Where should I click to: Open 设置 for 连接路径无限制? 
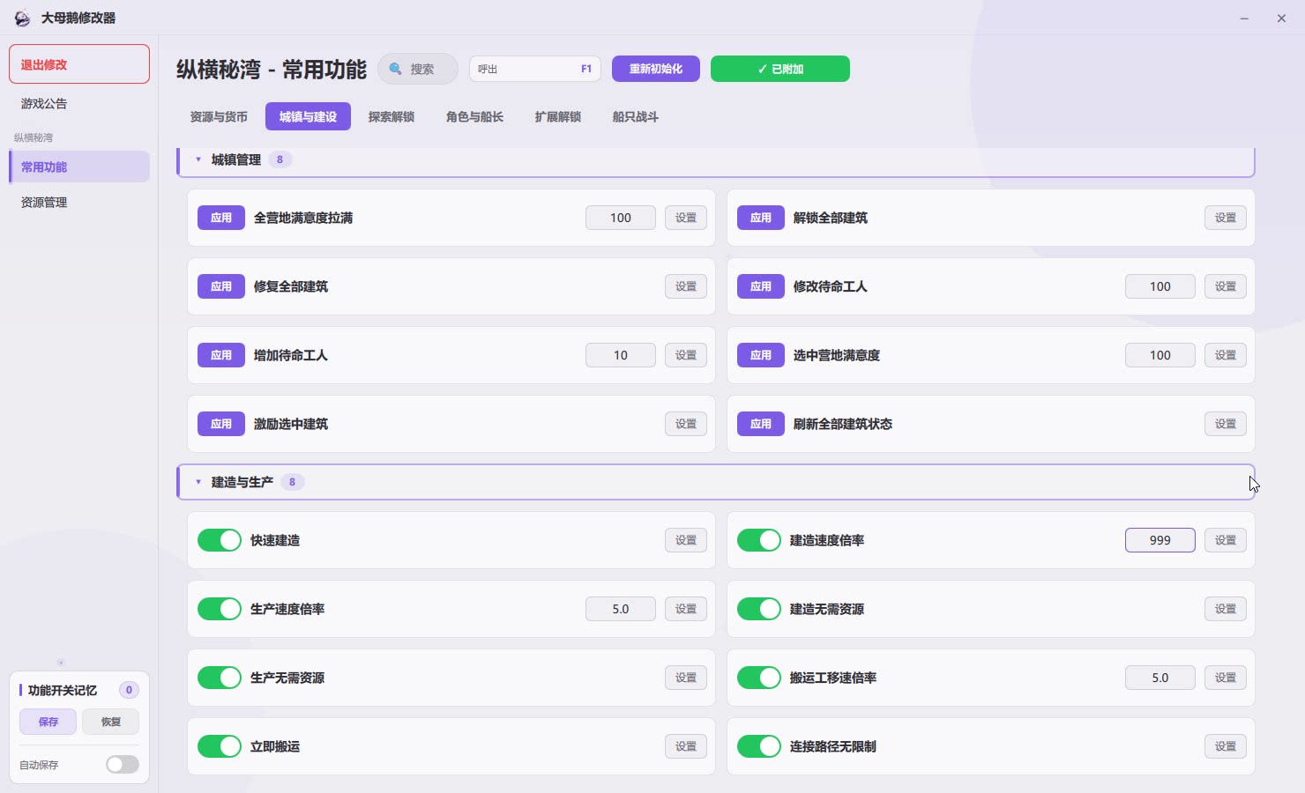1226,746
